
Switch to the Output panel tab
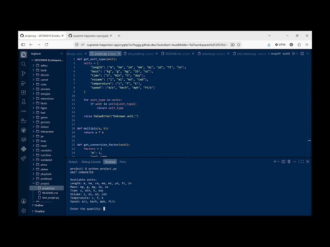(73, 162)
